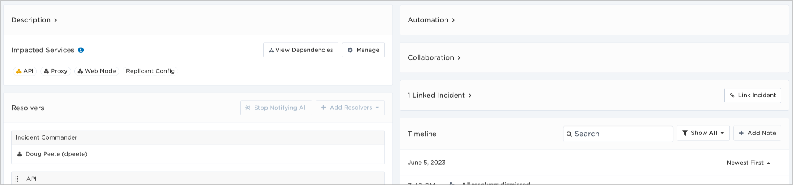Screen dimensions: 793x185
Task: Click the Proxy service tag
Action: point(55,71)
